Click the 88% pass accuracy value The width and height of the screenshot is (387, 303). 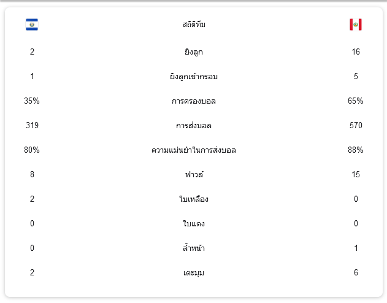click(x=355, y=150)
